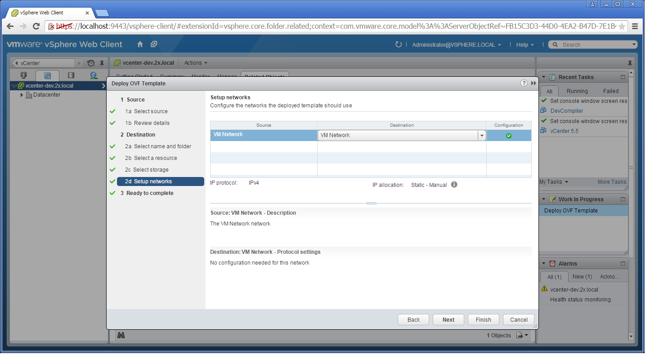Screen dimensions: 646x354
Task: Open the Actions dropdown
Action: (196, 63)
